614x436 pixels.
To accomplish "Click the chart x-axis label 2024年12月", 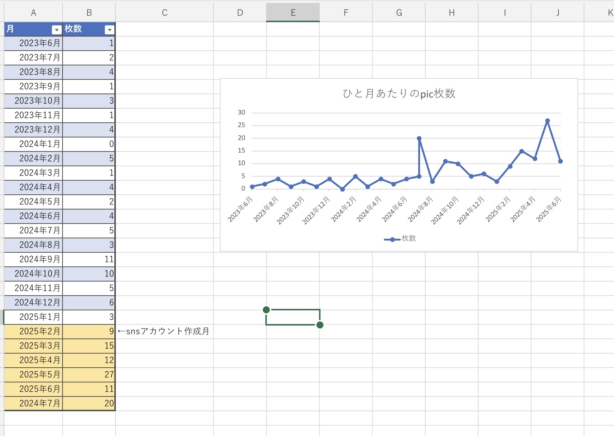I will click(470, 211).
